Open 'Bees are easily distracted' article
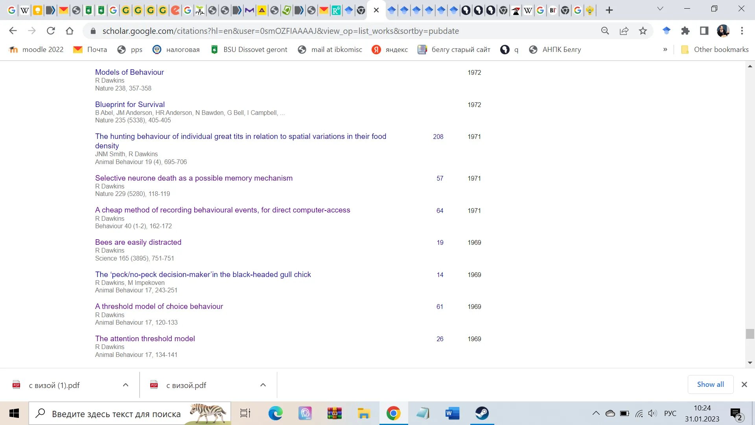This screenshot has width=755, height=425. tap(138, 242)
